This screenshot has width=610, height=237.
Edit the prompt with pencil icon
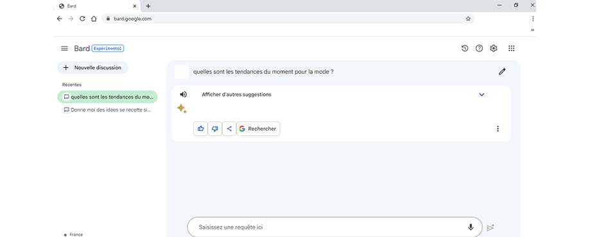pos(502,71)
